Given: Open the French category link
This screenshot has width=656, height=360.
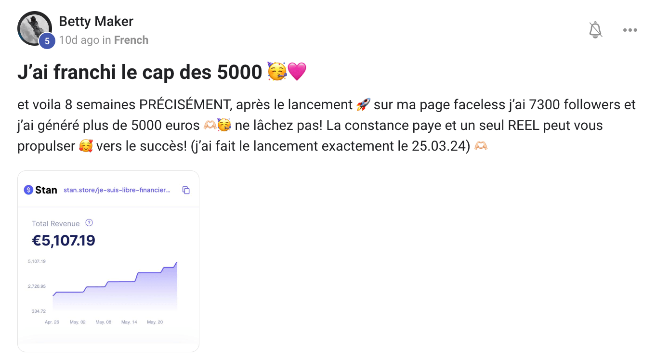Looking at the screenshot, I should tap(131, 40).
